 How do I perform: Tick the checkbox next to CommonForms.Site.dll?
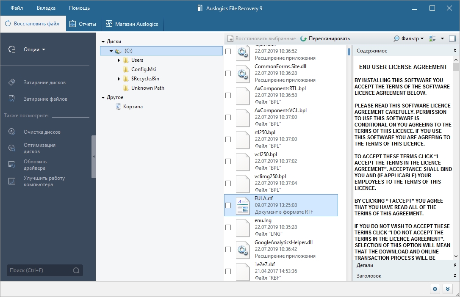point(228,73)
